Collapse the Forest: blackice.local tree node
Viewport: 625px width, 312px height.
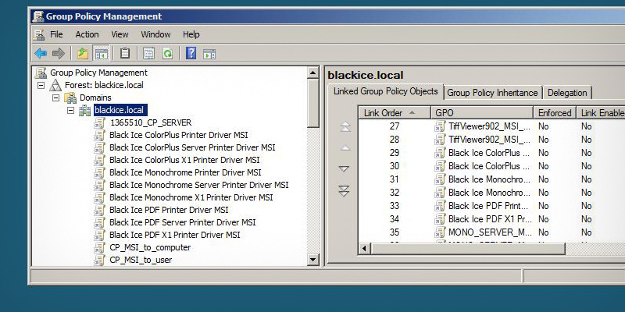(41, 85)
